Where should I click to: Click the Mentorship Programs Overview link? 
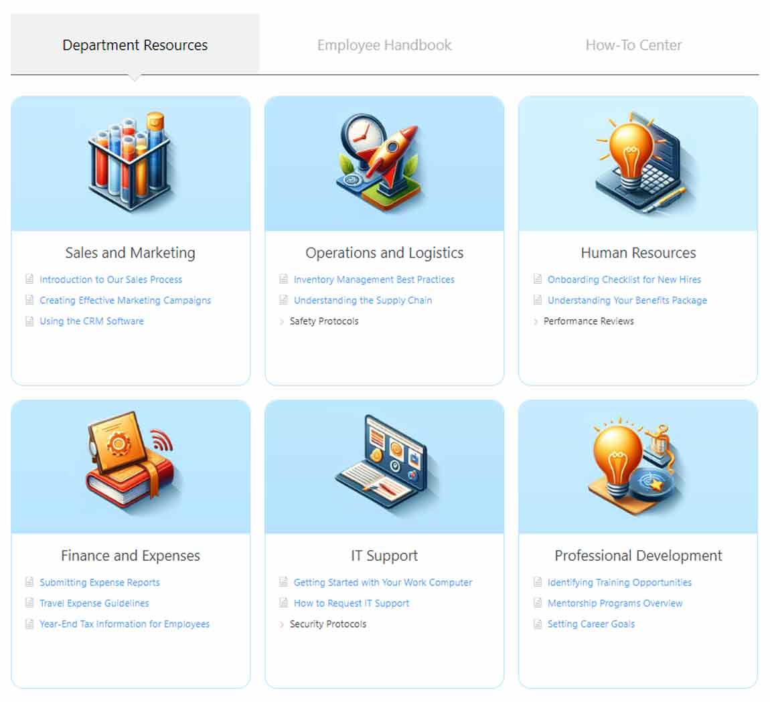tap(615, 604)
